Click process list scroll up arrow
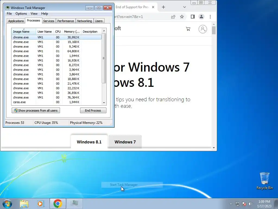This screenshot has width=278, height=209. pos(104,31)
